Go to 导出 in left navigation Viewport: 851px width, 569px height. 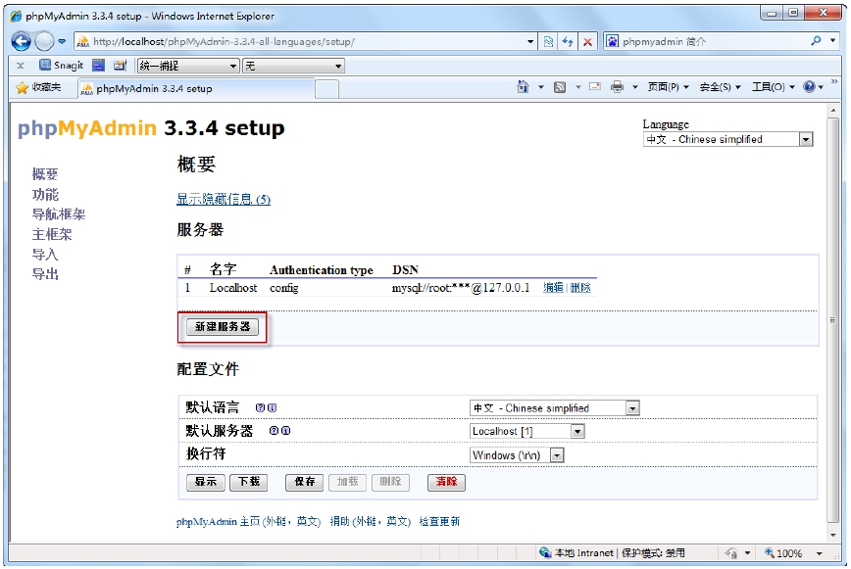[45, 274]
